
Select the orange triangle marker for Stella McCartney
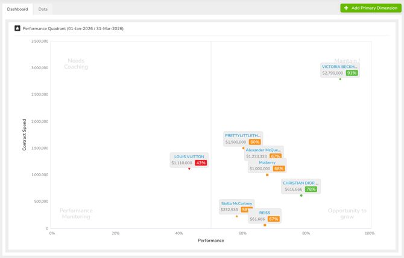coord(237,216)
